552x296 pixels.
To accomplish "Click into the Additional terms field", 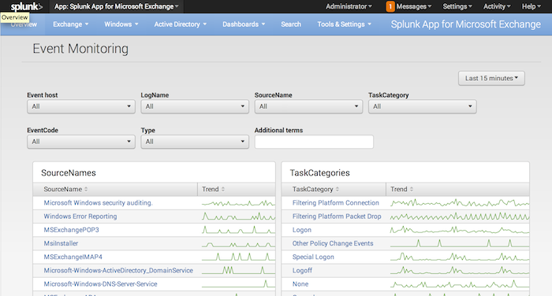I will click(314, 142).
